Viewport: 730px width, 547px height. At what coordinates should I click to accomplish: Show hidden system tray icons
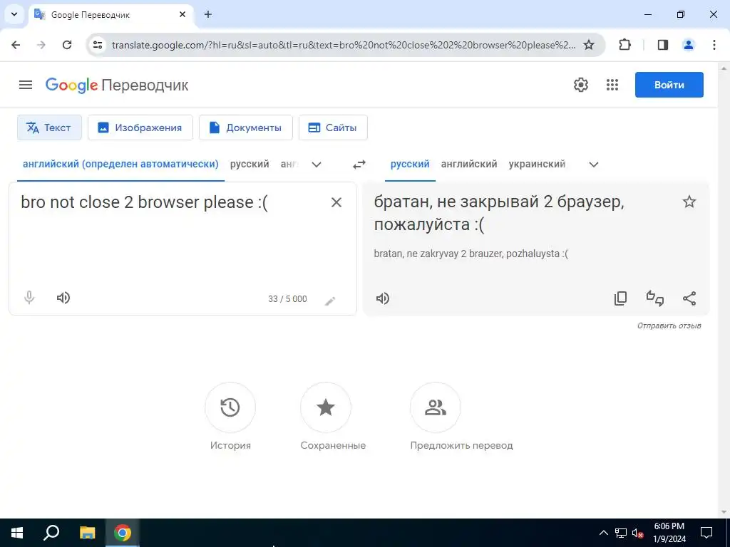[x=603, y=533]
